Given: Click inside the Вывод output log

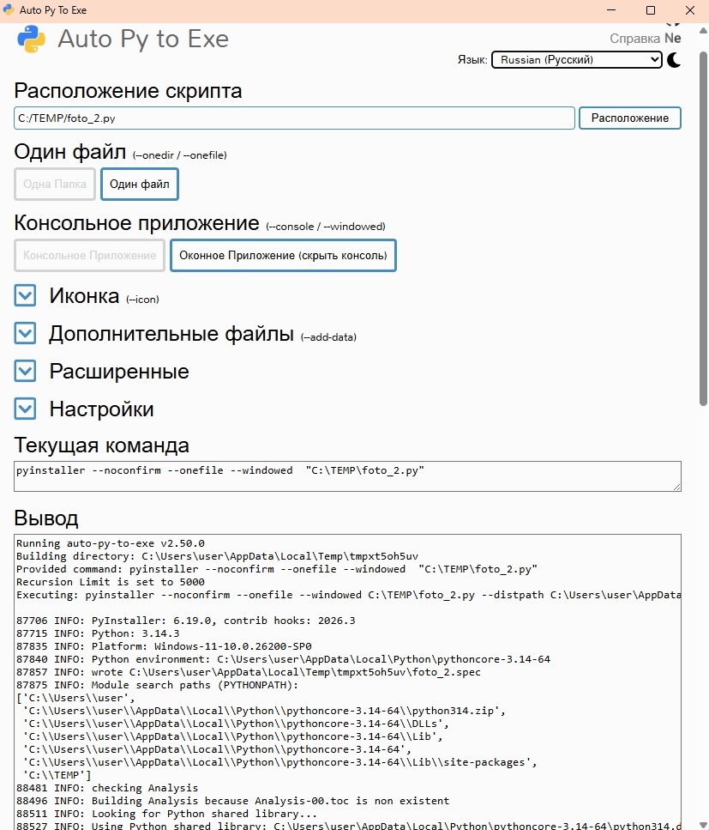Looking at the screenshot, I should (346, 678).
